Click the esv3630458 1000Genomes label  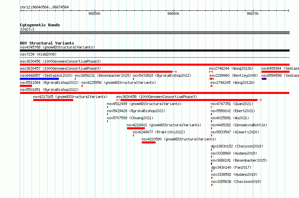click(157, 97)
